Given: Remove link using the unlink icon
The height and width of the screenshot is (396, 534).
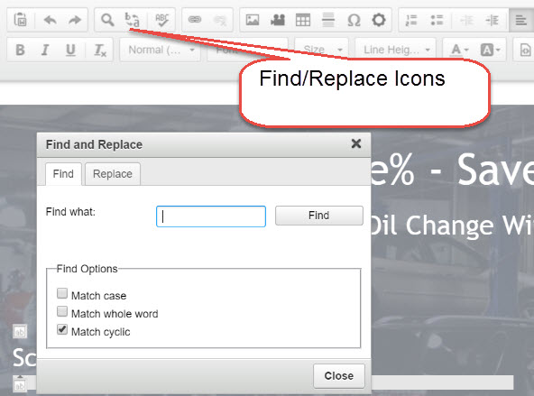Looking at the screenshot, I should click(x=220, y=20).
